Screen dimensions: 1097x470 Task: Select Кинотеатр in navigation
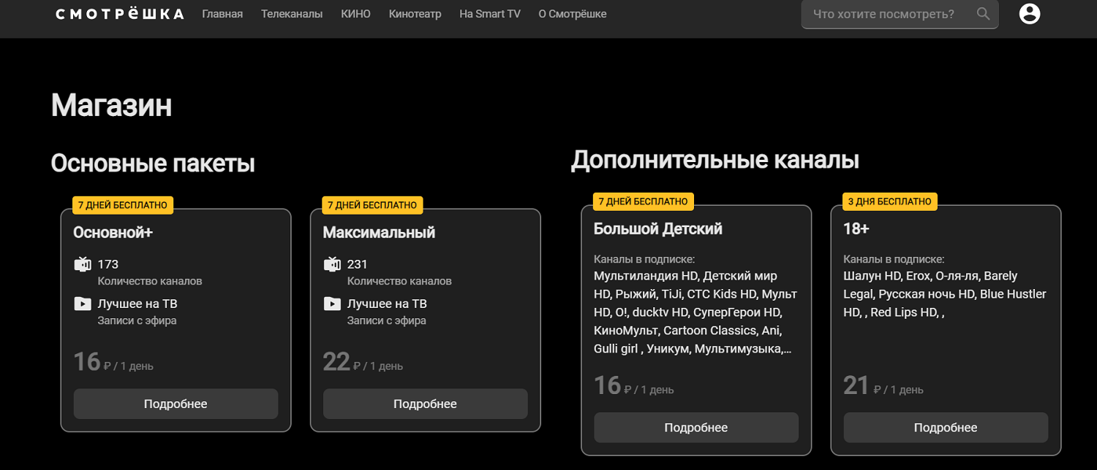(415, 14)
